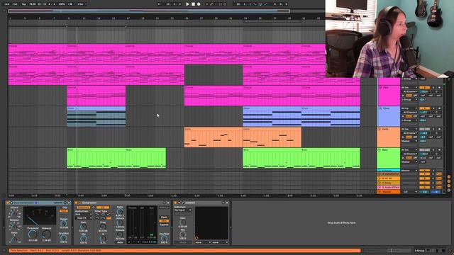Toggle Ext sync button

(x=16, y=4)
